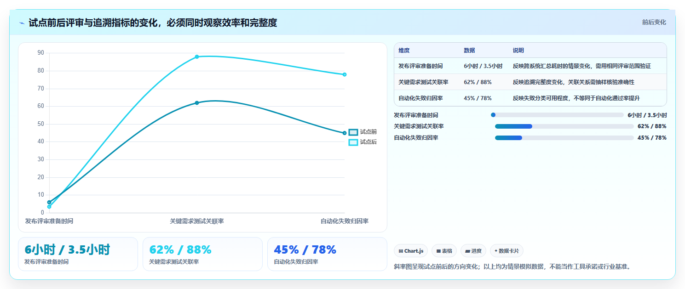Open the 62% / 88% data card
Image resolution: width=685 pixels, height=289 pixels.
pos(202,254)
